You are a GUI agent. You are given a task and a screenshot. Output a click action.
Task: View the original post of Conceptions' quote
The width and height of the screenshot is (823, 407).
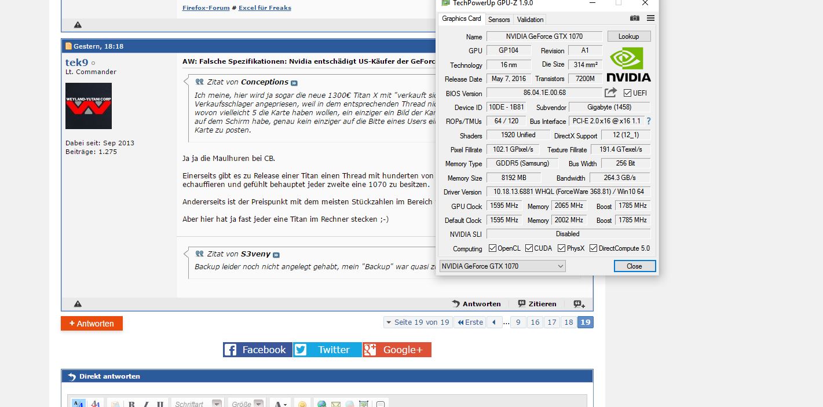click(x=294, y=83)
